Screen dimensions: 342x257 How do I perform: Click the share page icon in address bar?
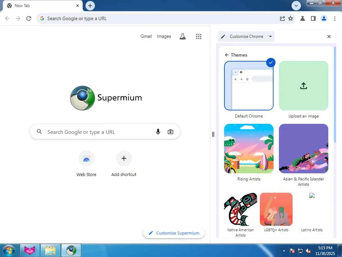click(x=282, y=19)
